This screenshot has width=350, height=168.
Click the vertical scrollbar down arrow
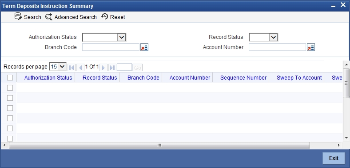[346, 138]
